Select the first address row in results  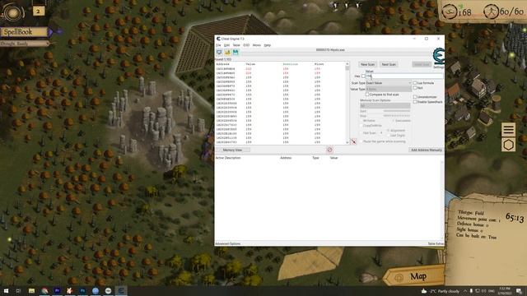point(280,69)
